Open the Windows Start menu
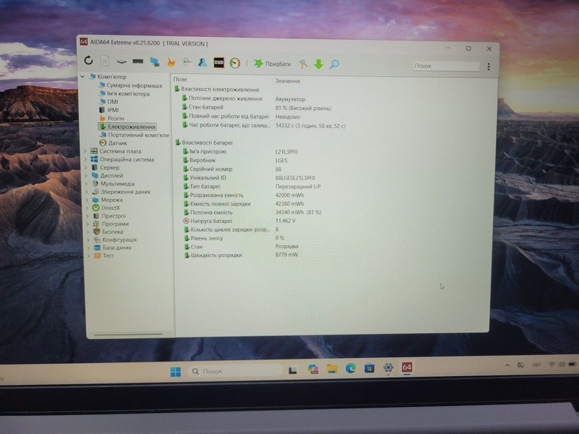 [176, 371]
